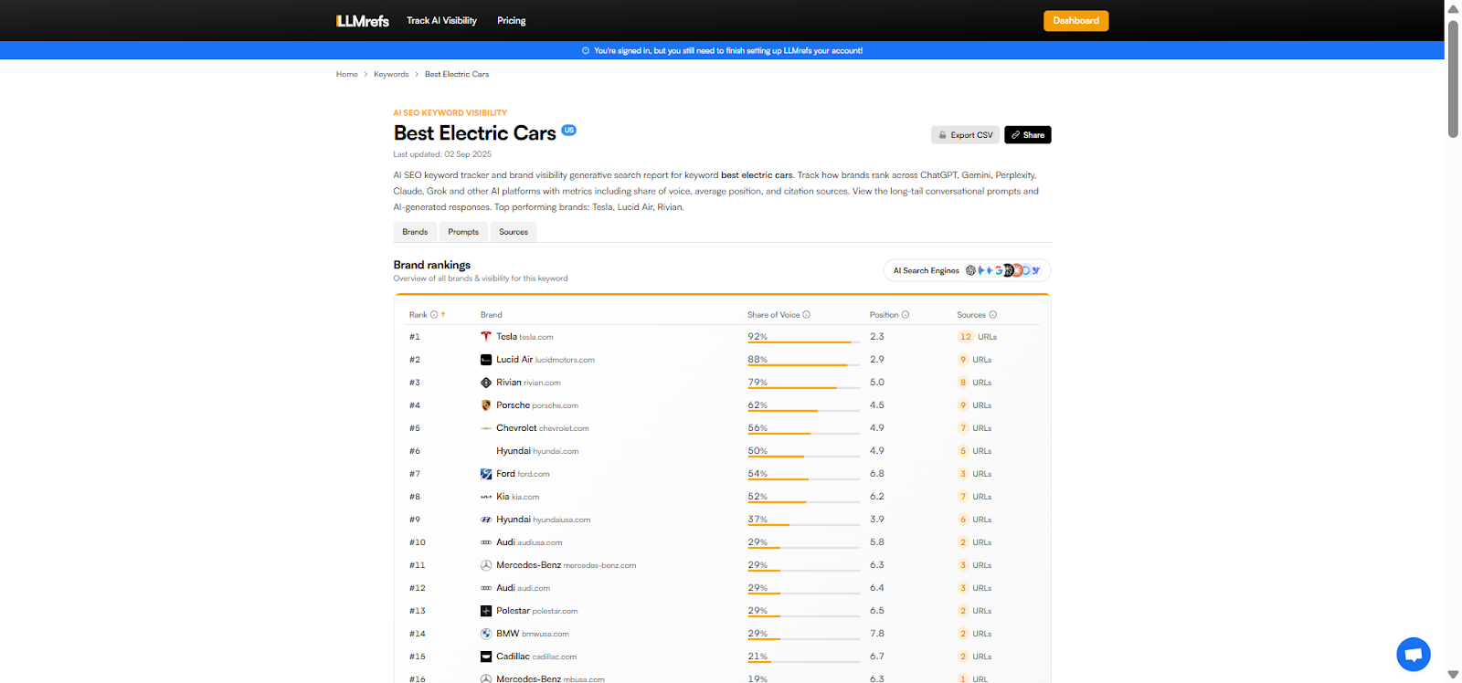Click the Sources column info icon
The height and width of the screenshot is (683, 1462).
[993, 315]
